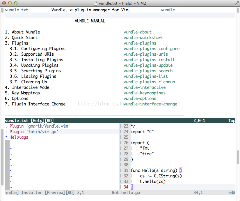Click '3.5. Searching Plugins' entry
Image resolution: width=240 pixels, height=201 pixels.
pyautogui.click(x=35, y=71)
